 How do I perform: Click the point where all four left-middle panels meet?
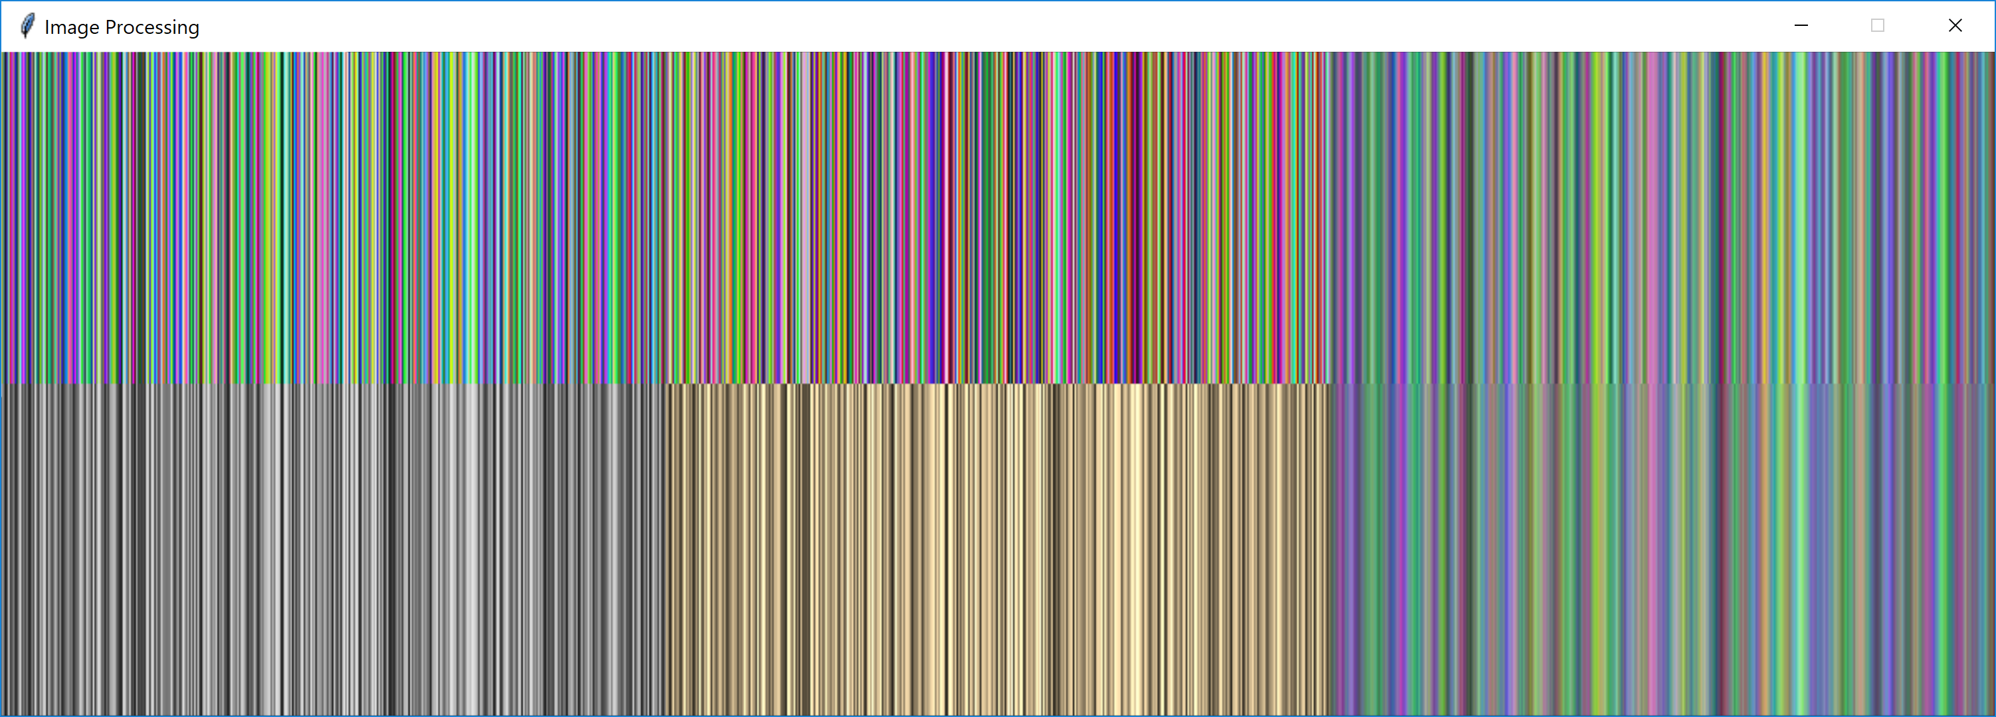665,383
